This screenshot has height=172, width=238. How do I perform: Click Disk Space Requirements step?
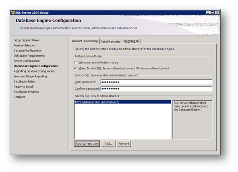pyautogui.click(x=29, y=56)
